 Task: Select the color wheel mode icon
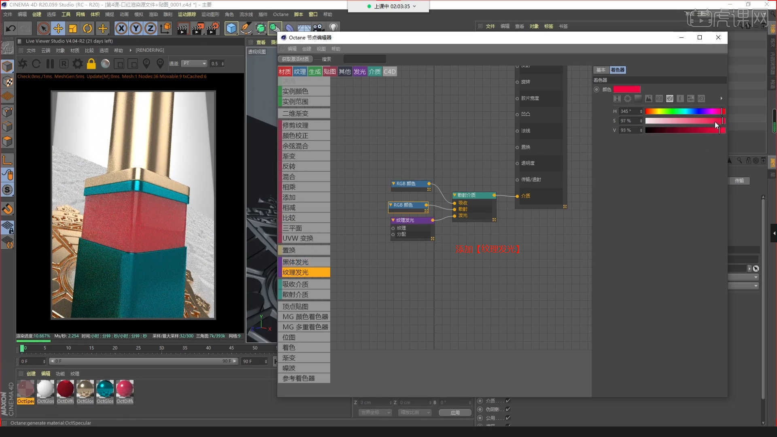click(x=628, y=99)
